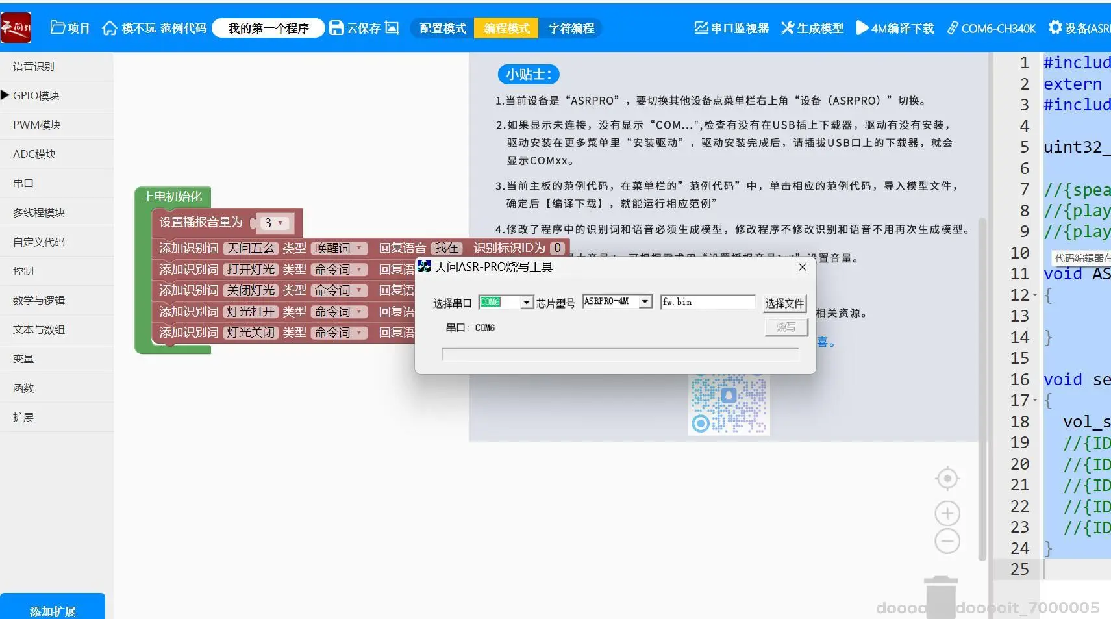This screenshot has width=1111, height=619.
Task: Click 生成模型 to generate the model
Action: pos(812,27)
